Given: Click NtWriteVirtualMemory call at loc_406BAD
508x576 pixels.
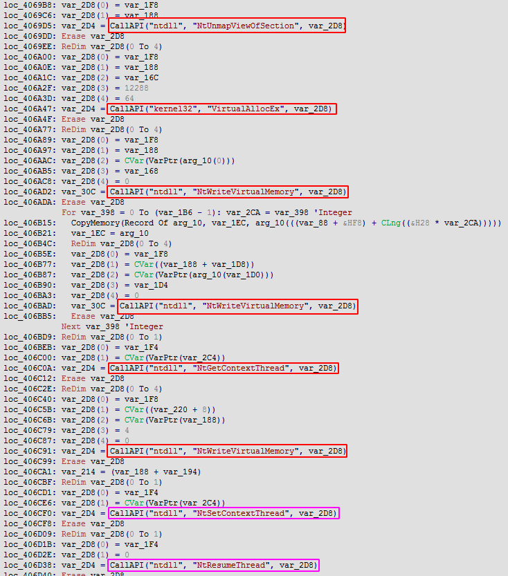Looking at the screenshot, I should coord(237,306).
